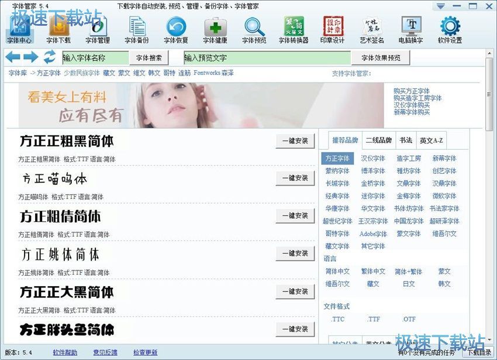Install 方正胖头鱼简体 with 一键安装
The image size is (497, 360).
(295, 329)
